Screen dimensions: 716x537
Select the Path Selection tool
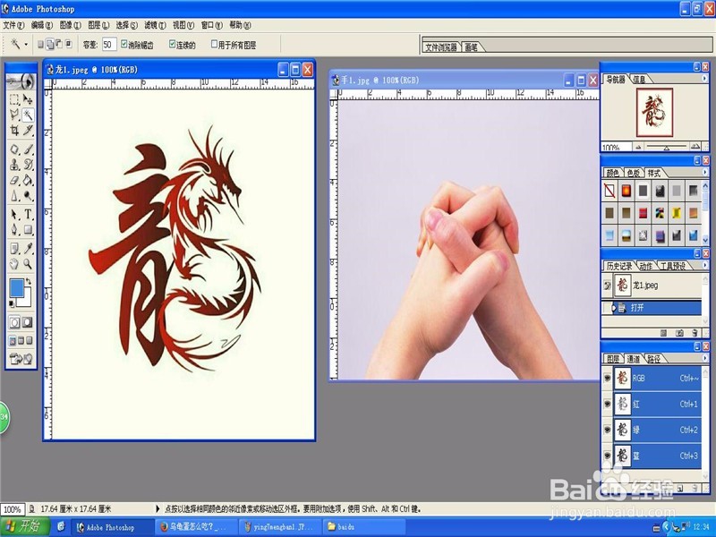pyautogui.click(x=14, y=214)
